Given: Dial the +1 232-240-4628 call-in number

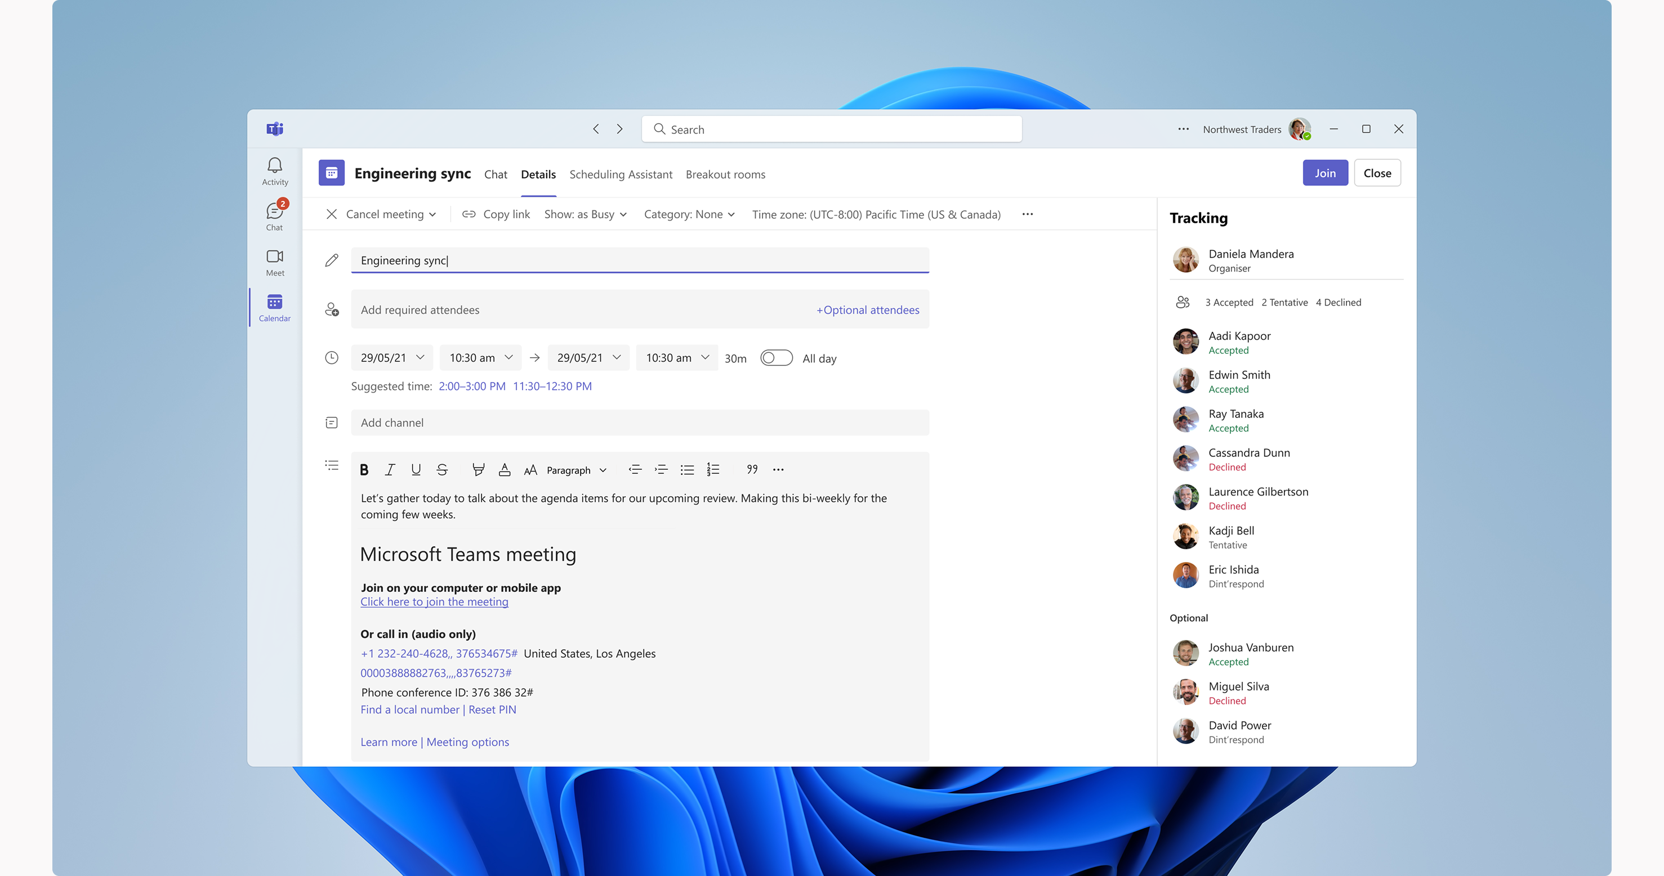Looking at the screenshot, I should [439, 653].
